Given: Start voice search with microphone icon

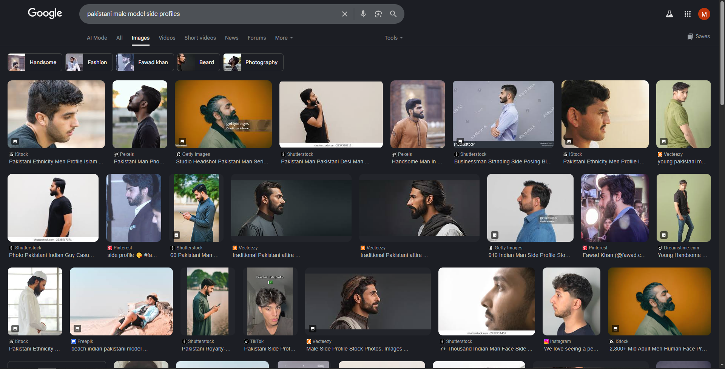Looking at the screenshot, I should [363, 14].
